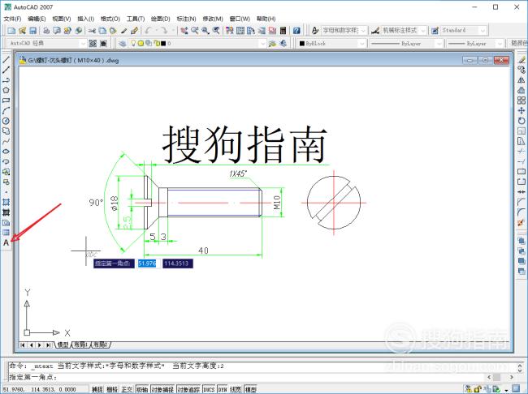This screenshot has height=394, width=528.
Task: Click the Cut (scissors) icon
Action: (92, 31)
